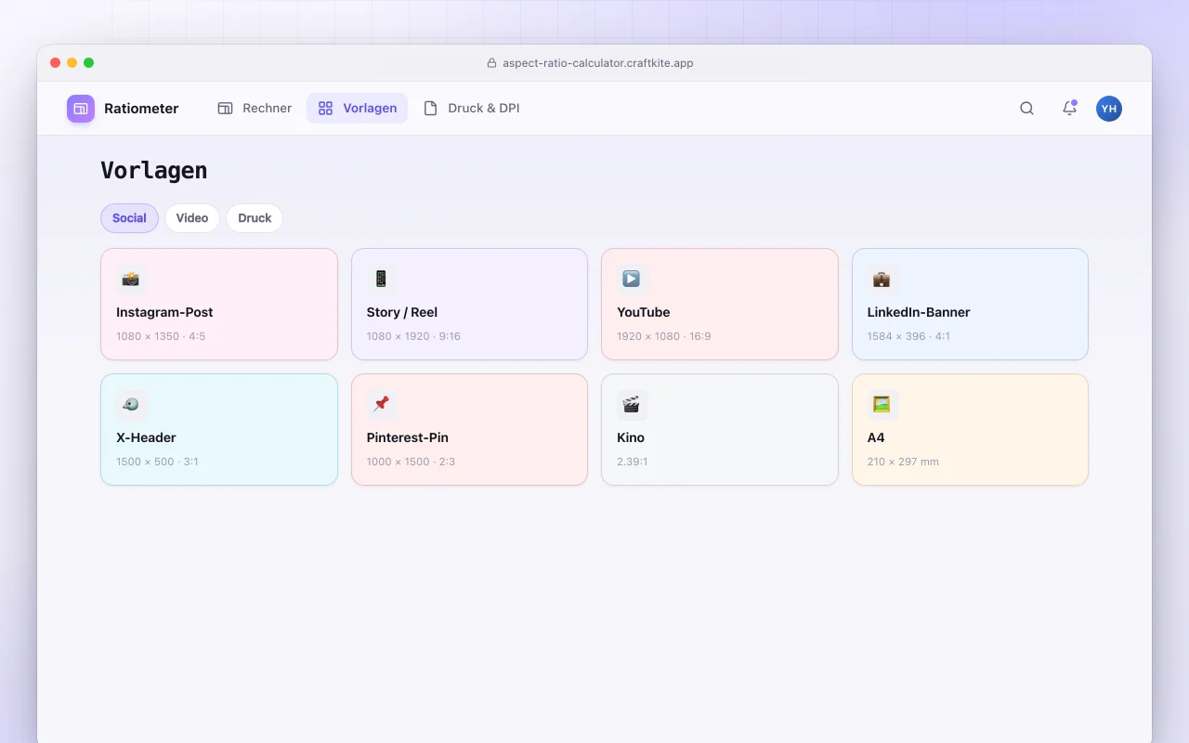Image resolution: width=1189 pixels, height=743 pixels.
Task: Filter templates by Video
Action: click(x=192, y=218)
